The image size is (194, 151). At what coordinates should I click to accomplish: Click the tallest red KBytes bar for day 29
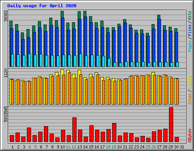point(171,125)
